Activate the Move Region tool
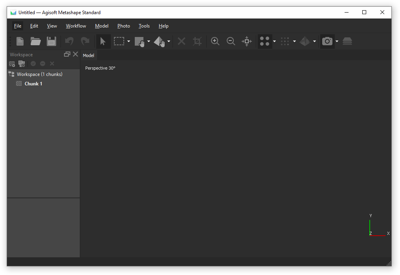The image size is (400, 275). (x=139, y=42)
